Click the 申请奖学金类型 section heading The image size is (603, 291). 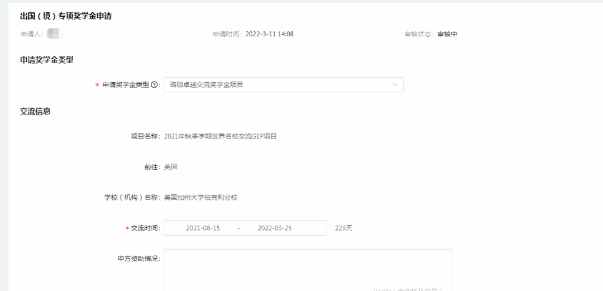click(46, 59)
